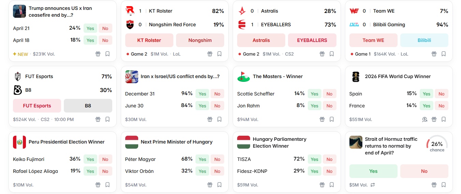Bookmark the FUT Esports vs B8 market
461x194 pixels.
click(107, 119)
